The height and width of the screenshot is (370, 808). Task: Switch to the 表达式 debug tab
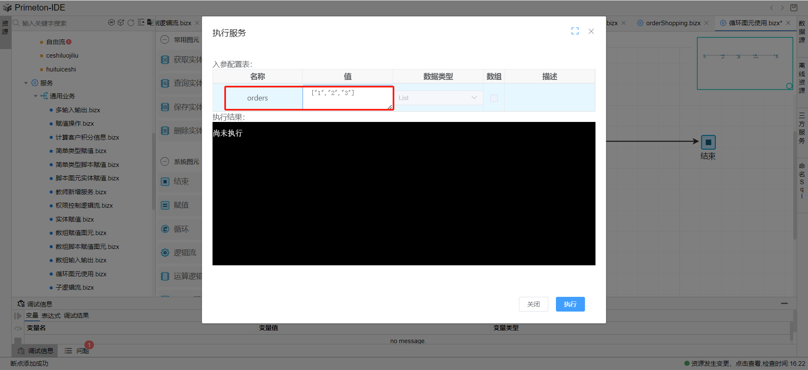point(51,316)
